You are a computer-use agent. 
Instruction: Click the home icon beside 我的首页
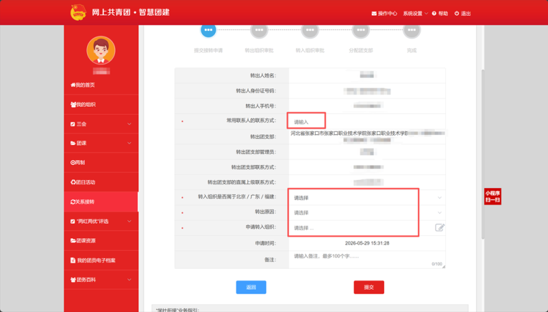tap(73, 85)
